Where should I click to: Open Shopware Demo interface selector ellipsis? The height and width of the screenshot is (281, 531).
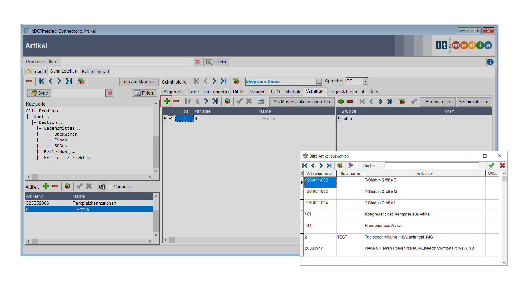click(x=319, y=82)
